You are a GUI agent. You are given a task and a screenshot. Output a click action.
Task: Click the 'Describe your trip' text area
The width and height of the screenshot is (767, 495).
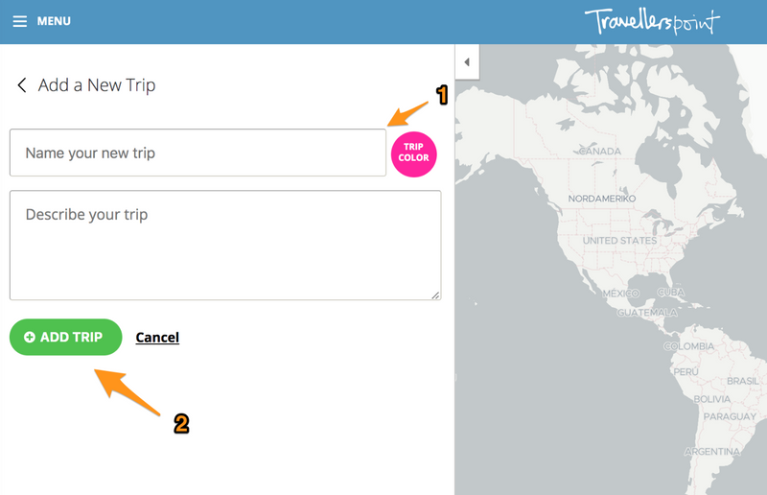(x=225, y=245)
